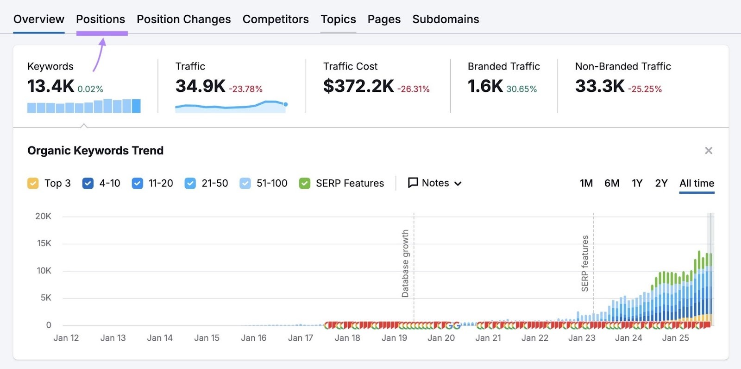Disable the SERP Features checkbox
The width and height of the screenshot is (741, 369).
coord(304,184)
